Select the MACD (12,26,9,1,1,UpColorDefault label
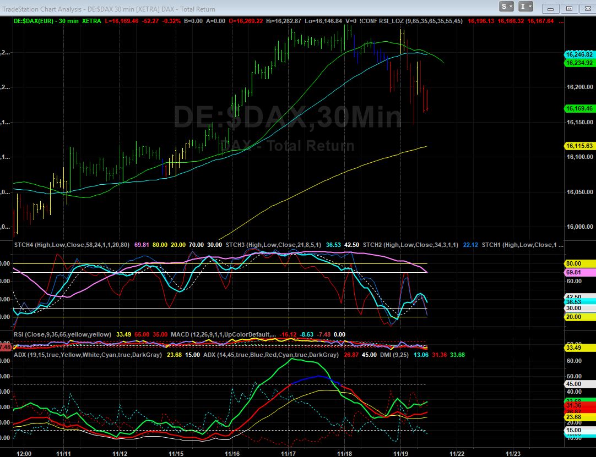Image resolution: width=596 pixels, height=457 pixels. pos(224,334)
